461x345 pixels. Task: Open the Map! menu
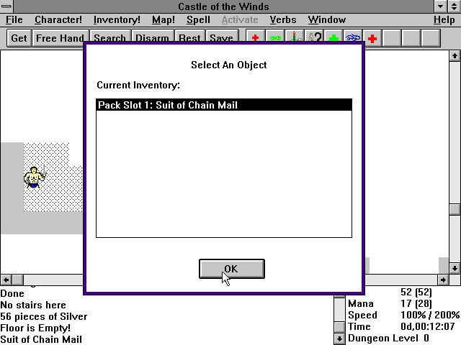tap(164, 19)
